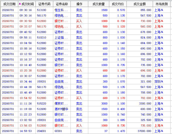Image resolution: width=172 pixels, height=134 pixels.
Task: Select time 09:30:50 buy row
Action: click(25, 21)
